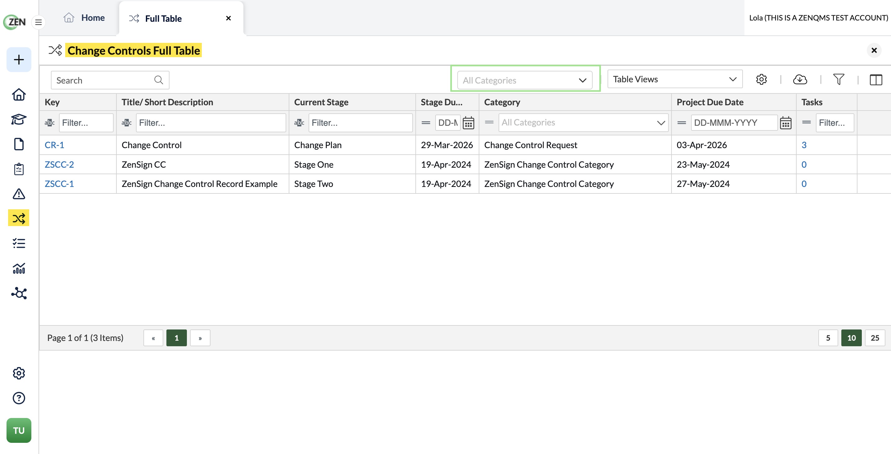Click Category equals filter operator

489,122
